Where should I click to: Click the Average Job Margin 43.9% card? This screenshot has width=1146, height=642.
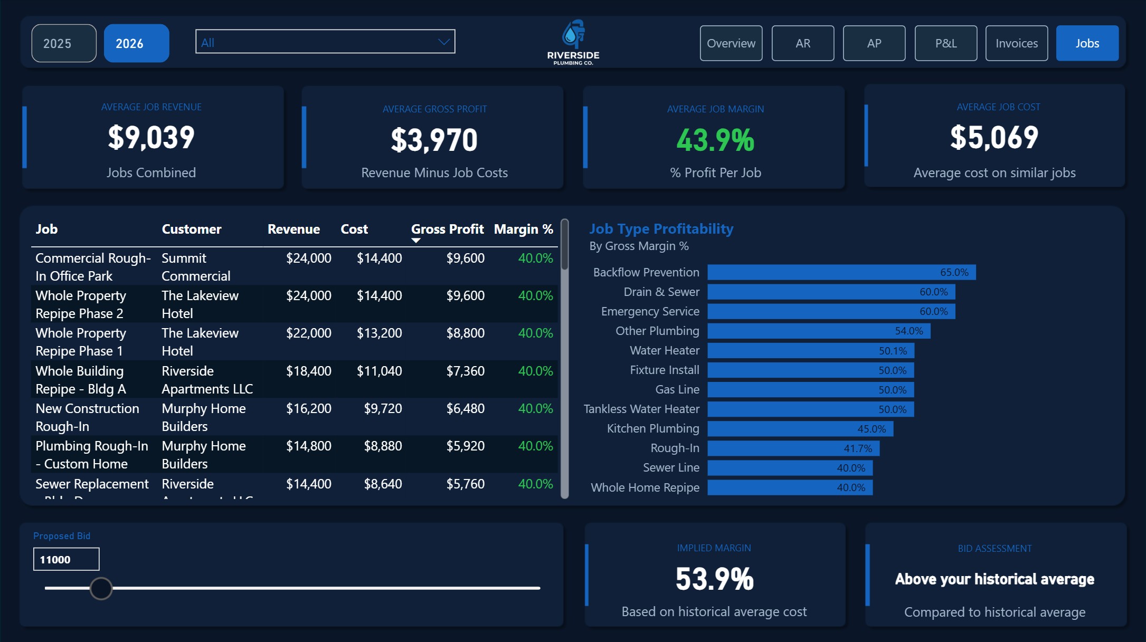point(714,137)
